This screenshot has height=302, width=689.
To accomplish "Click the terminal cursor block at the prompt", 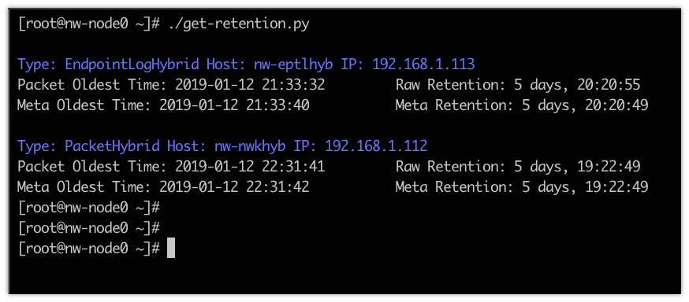I will point(171,249).
